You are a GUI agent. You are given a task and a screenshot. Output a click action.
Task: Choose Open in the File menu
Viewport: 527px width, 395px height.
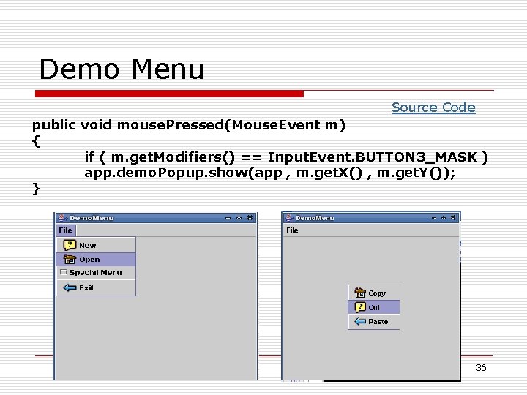point(97,259)
